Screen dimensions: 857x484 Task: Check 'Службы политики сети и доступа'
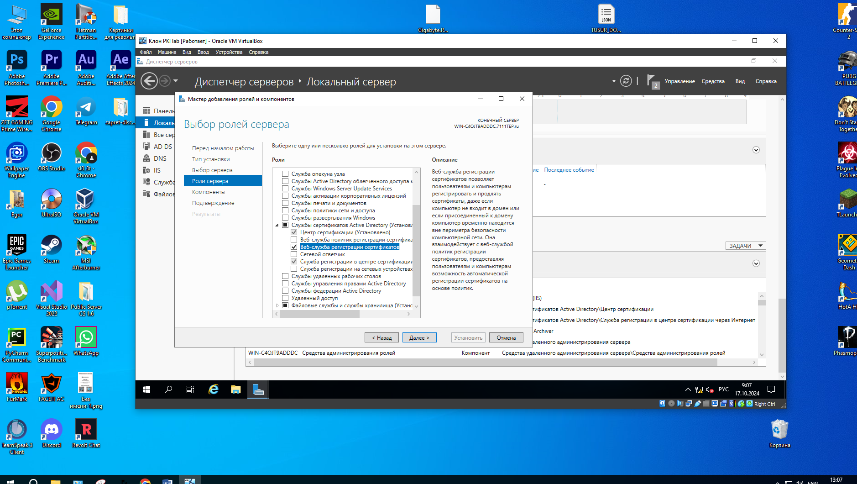[285, 210]
